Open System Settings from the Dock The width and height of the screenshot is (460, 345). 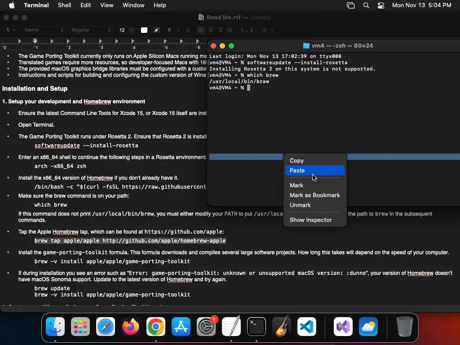tap(206, 327)
